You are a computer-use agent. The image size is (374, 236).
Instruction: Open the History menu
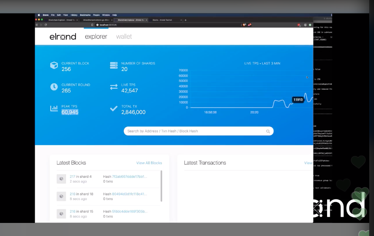(x=74, y=15)
